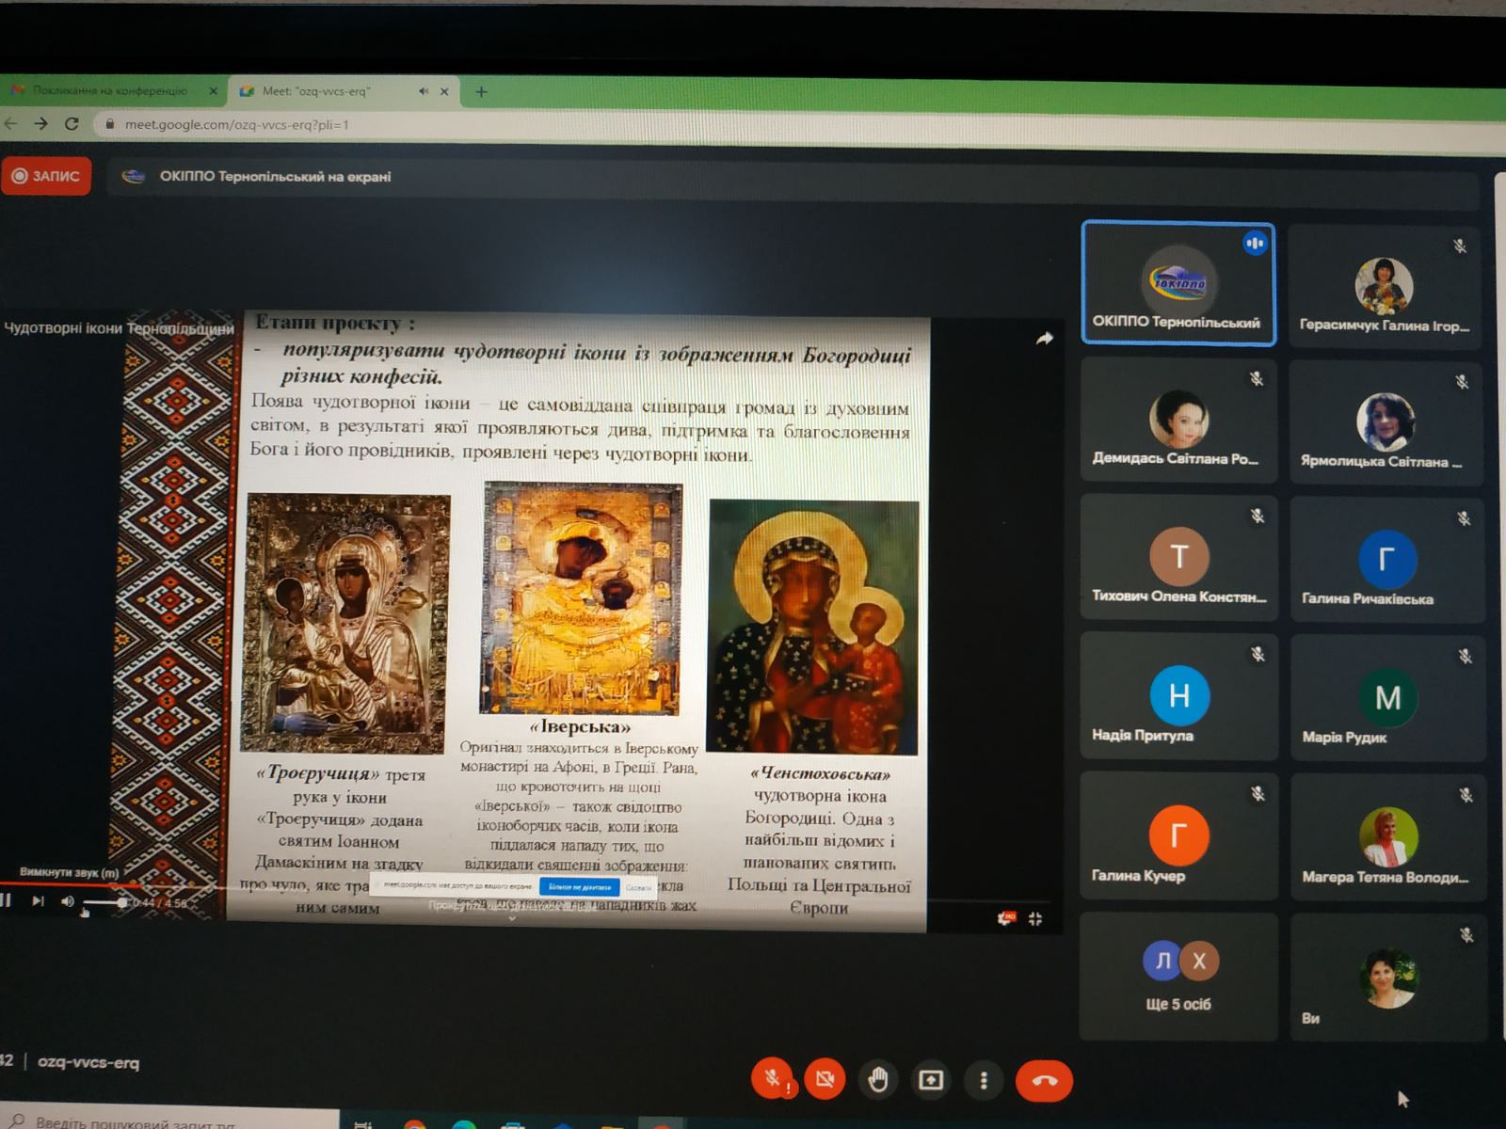Click the video next-track button
The width and height of the screenshot is (1506, 1129).
point(38,900)
